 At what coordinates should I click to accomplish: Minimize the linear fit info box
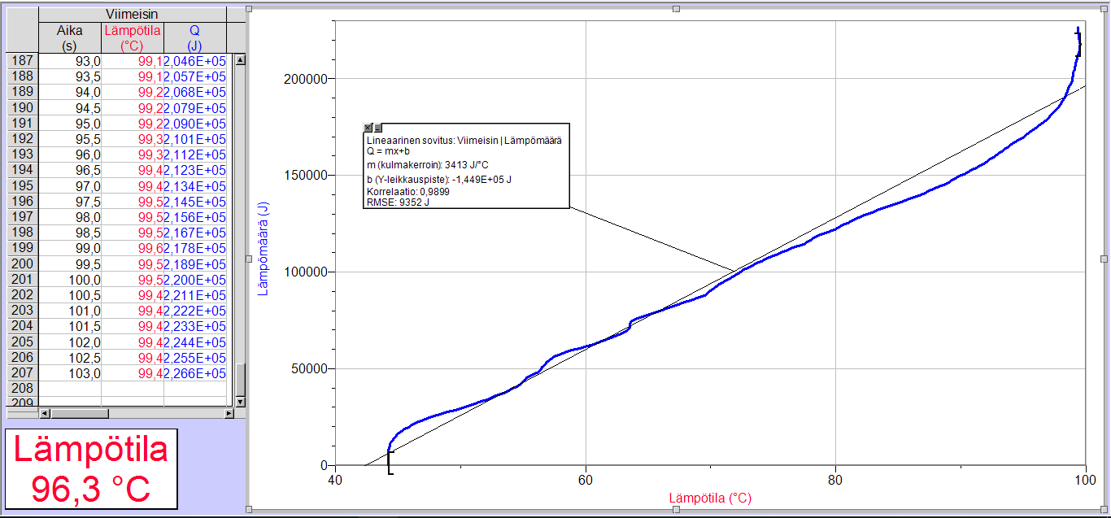tap(377, 128)
